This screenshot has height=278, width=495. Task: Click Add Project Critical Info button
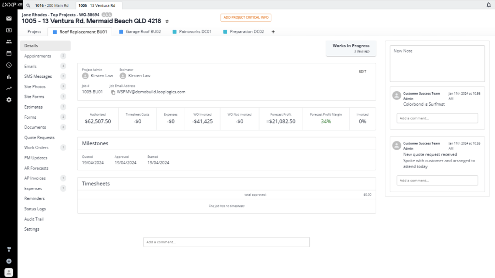point(246,17)
